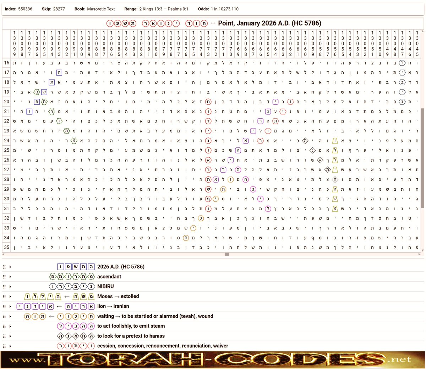Click the vertical scrollbar of the matrix
This screenshot has width=426, height=369.
click(x=422, y=158)
